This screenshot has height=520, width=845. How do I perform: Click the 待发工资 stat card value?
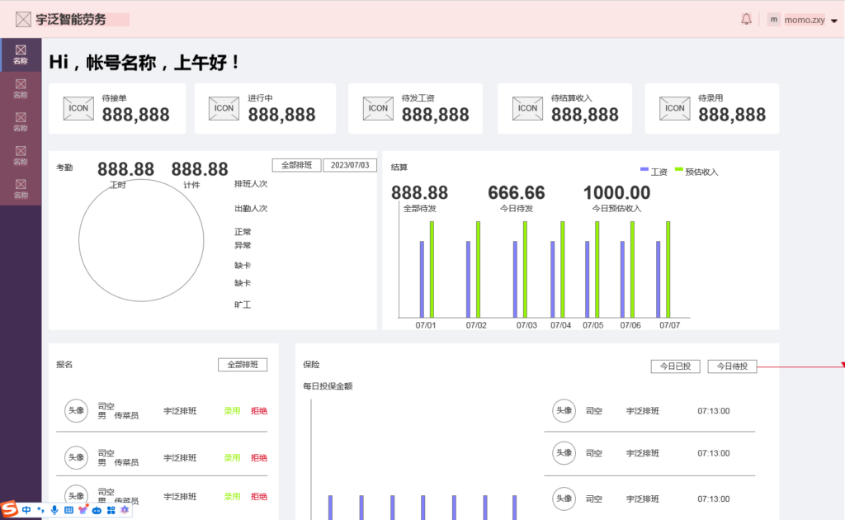(436, 115)
